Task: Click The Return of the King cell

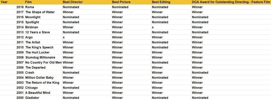Action: click(43, 83)
